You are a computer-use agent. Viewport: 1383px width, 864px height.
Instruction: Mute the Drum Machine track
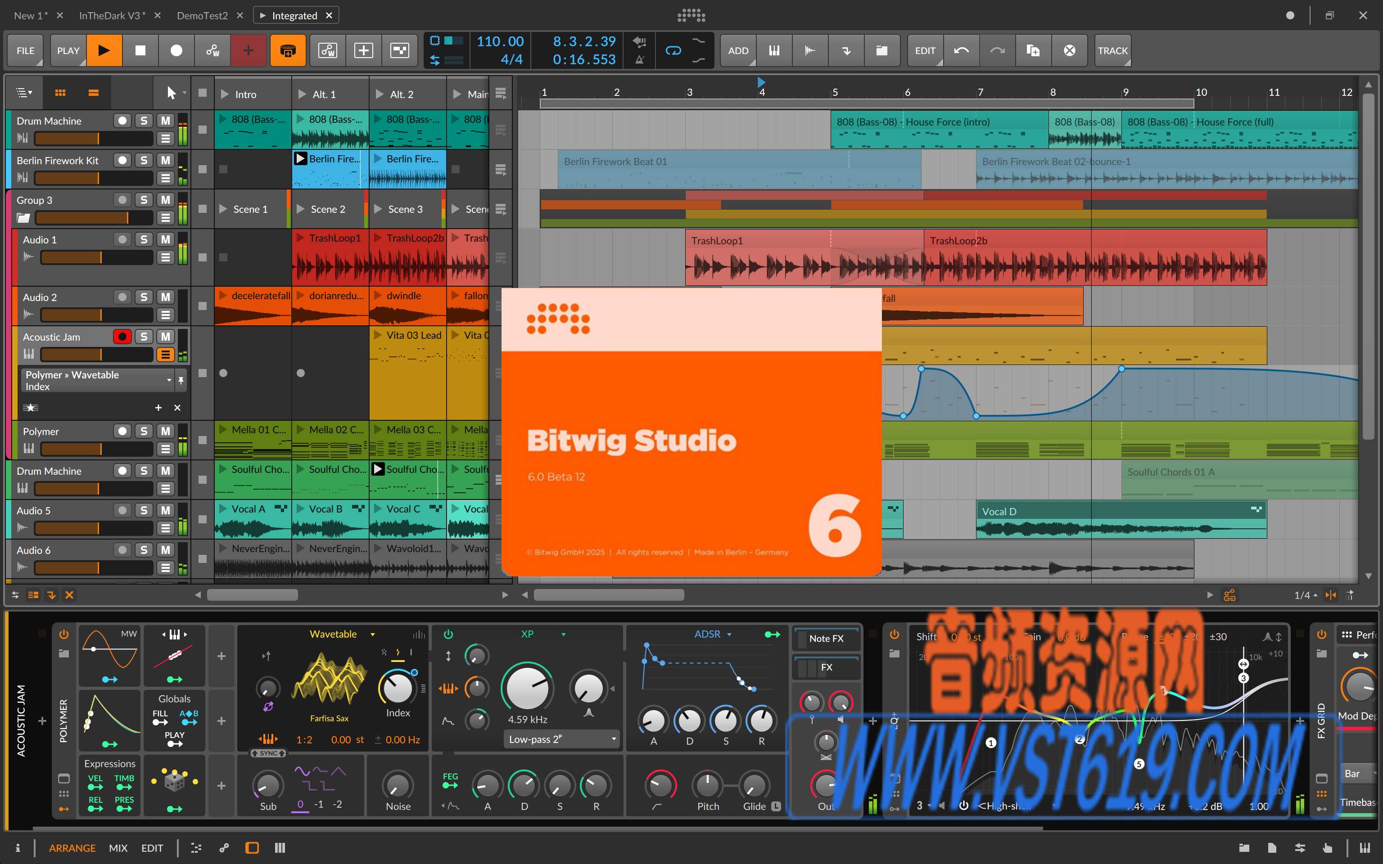(x=165, y=121)
